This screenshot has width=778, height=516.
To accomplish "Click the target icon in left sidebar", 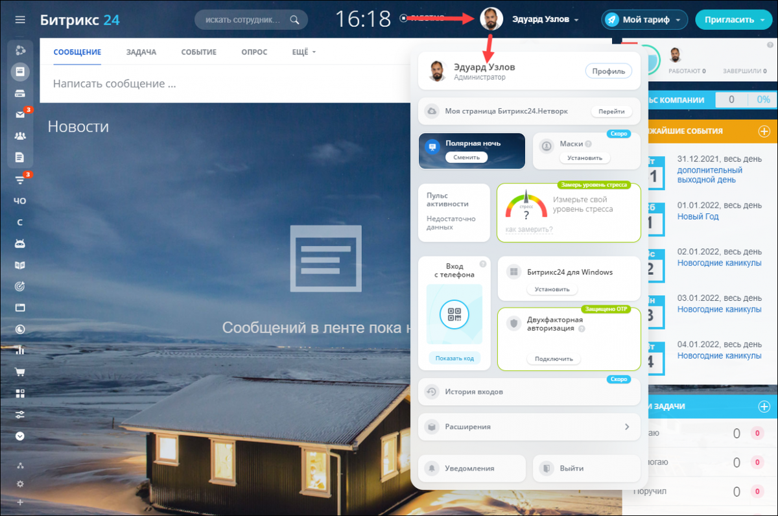I will pyautogui.click(x=20, y=286).
